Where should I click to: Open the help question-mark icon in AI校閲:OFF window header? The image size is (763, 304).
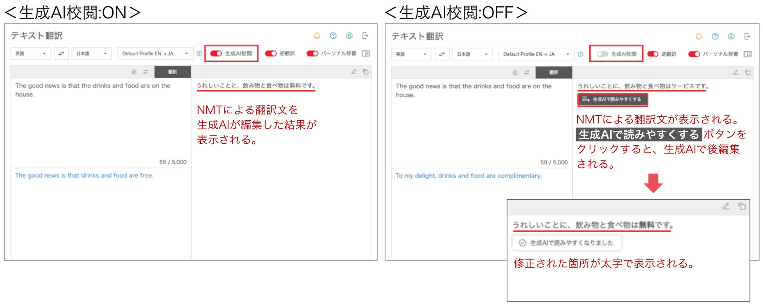pos(715,36)
